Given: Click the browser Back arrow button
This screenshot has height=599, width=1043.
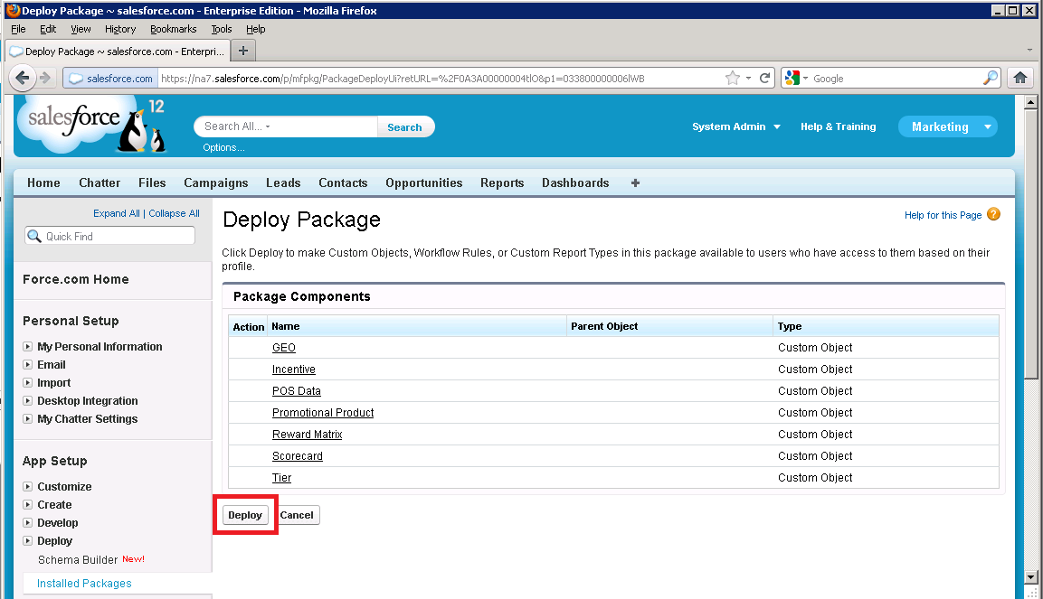Looking at the screenshot, I should [x=23, y=78].
